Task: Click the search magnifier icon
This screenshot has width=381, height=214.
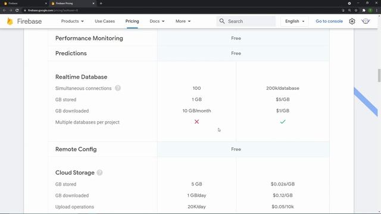Action: coord(222,21)
